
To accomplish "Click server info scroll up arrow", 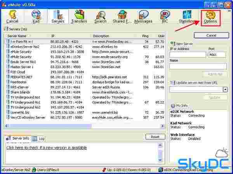I will (160, 145).
